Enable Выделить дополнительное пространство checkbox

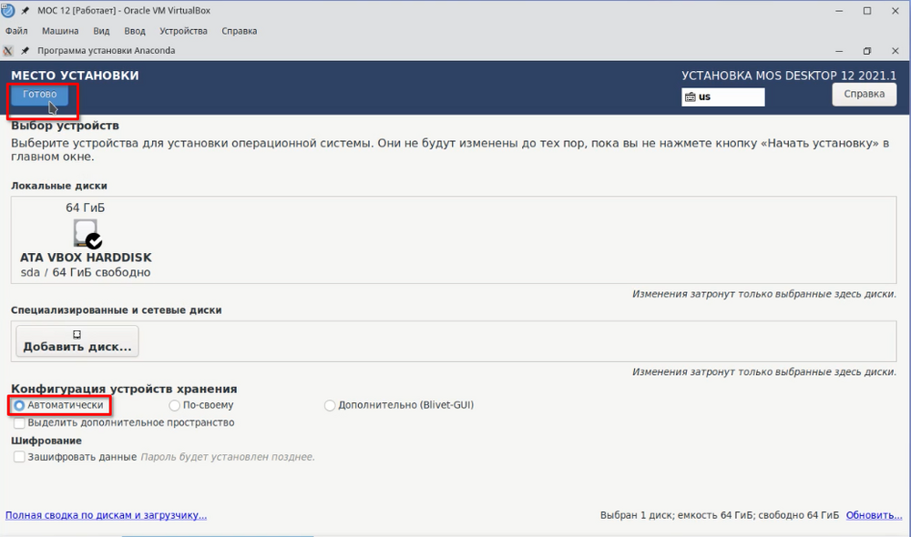(x=20, y=422)
